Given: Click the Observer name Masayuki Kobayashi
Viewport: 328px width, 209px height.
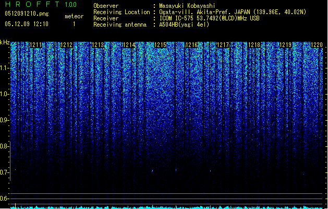Looking at the screenshot, I should [x=187, y=6].
